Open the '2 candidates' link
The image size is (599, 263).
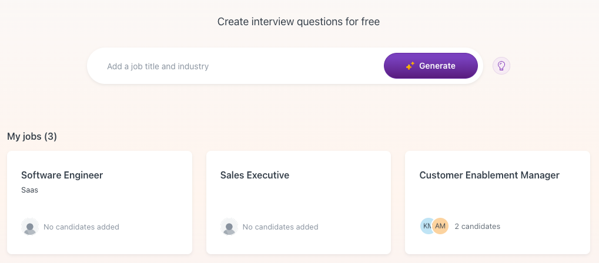(477, 227)
